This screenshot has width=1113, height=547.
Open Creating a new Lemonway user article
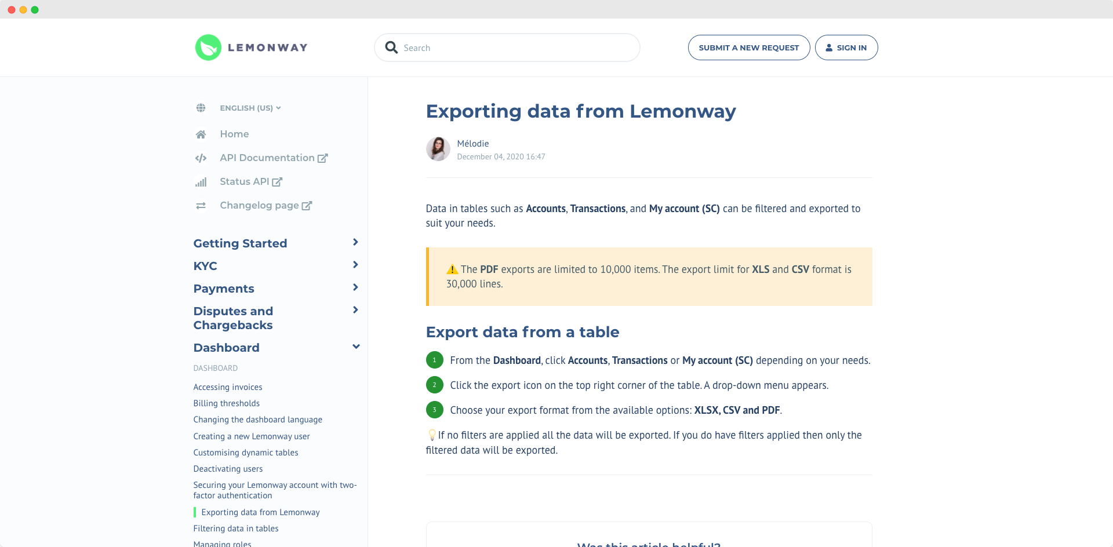(252, 436)
